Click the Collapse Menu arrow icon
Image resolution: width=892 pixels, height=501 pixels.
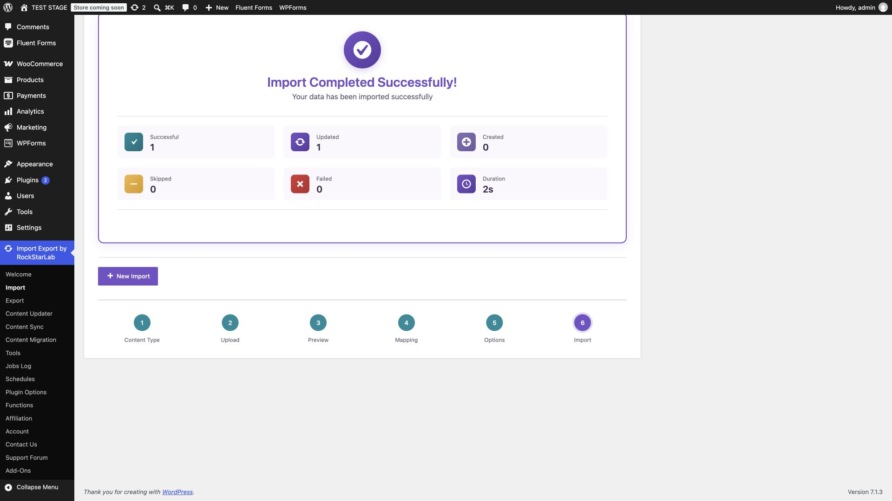pyautogui.click(x=8, y=487)
